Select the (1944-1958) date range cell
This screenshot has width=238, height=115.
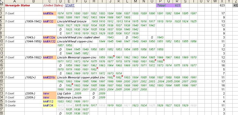(x=34, y=41)
